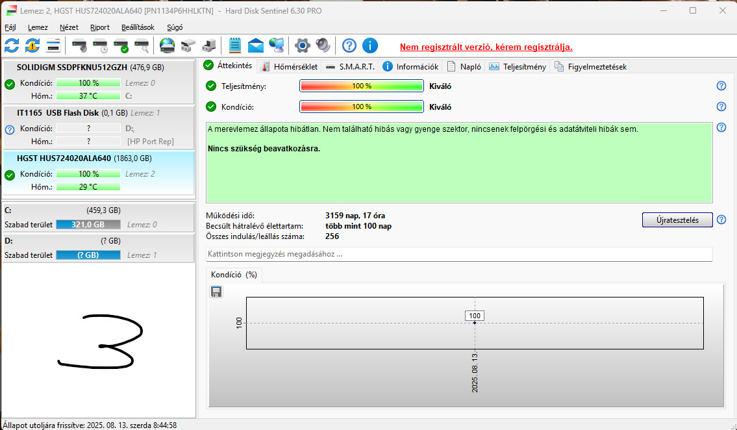Click the '3159 nap, 17 óra' value
The width and height of the screenshot is (737, 430).
pyautogui.click(x=355, y=216)
